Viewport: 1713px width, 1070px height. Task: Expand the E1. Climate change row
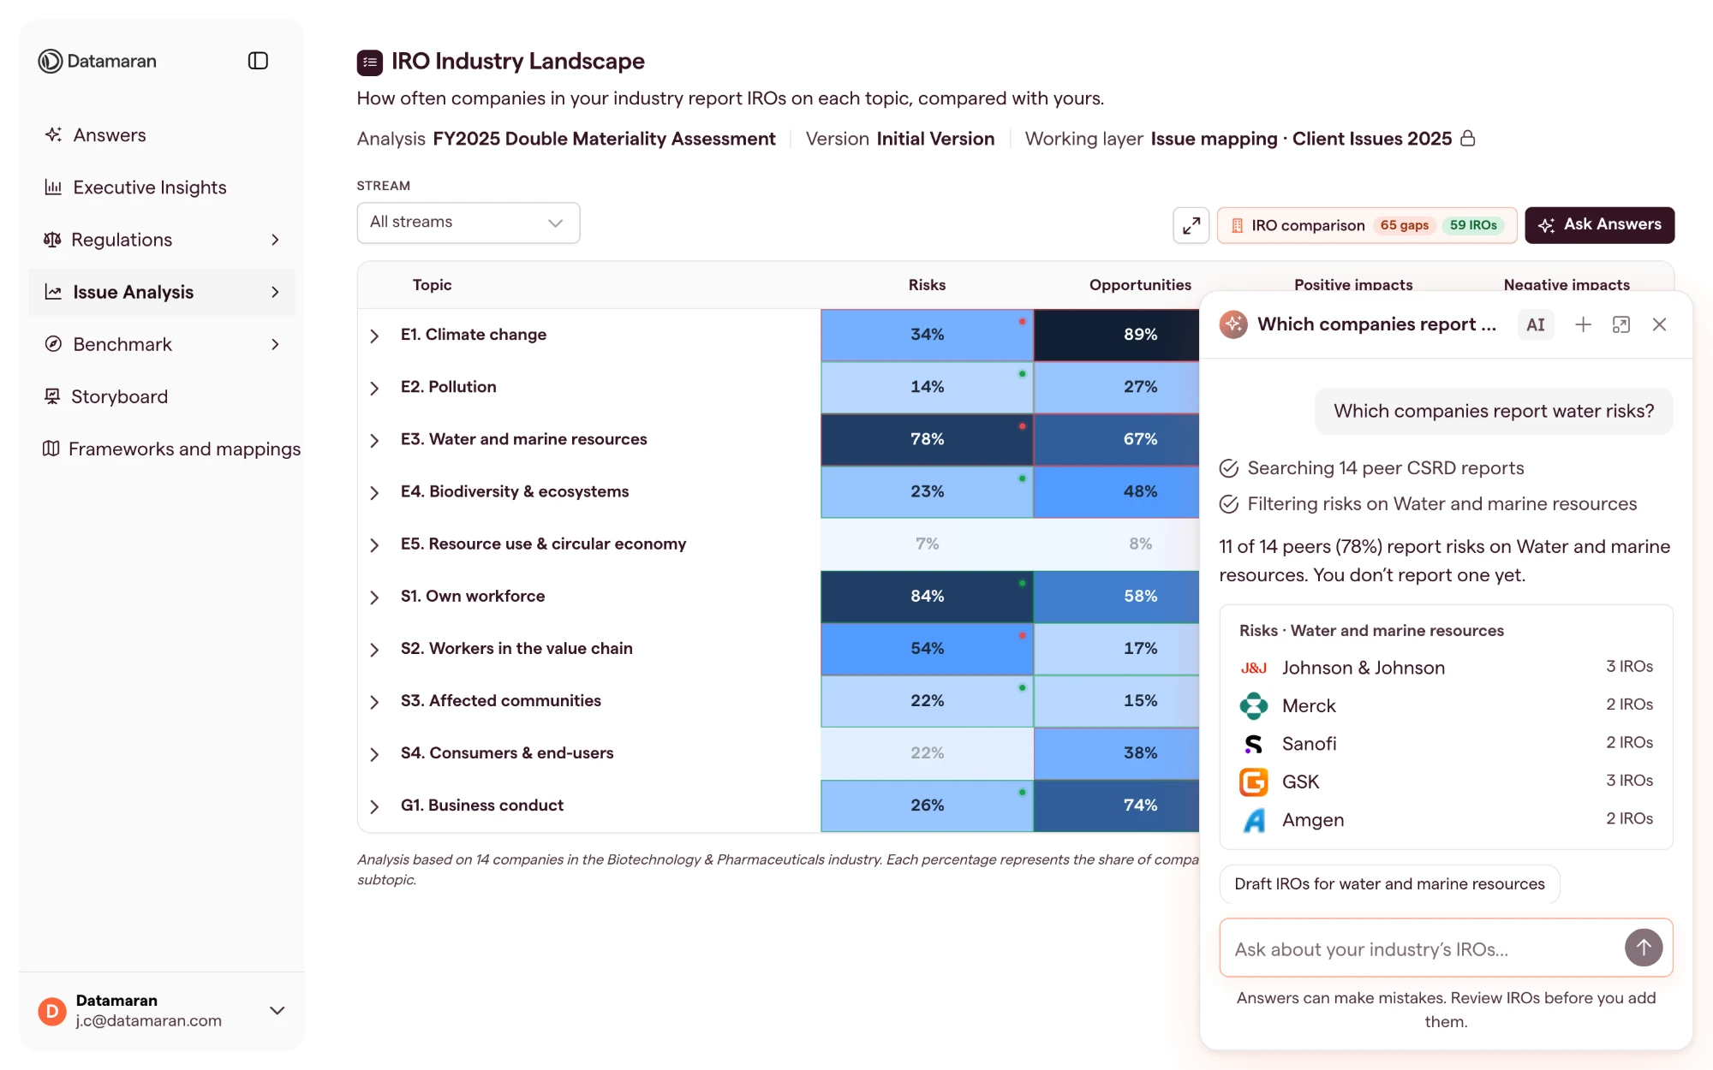tap(374, 336)
